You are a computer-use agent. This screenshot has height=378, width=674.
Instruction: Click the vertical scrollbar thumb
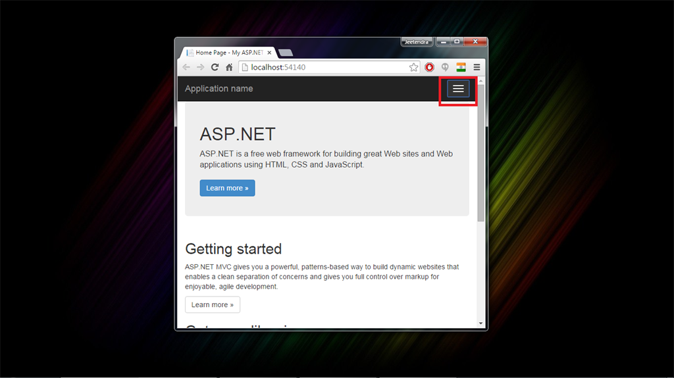(480, 153)
